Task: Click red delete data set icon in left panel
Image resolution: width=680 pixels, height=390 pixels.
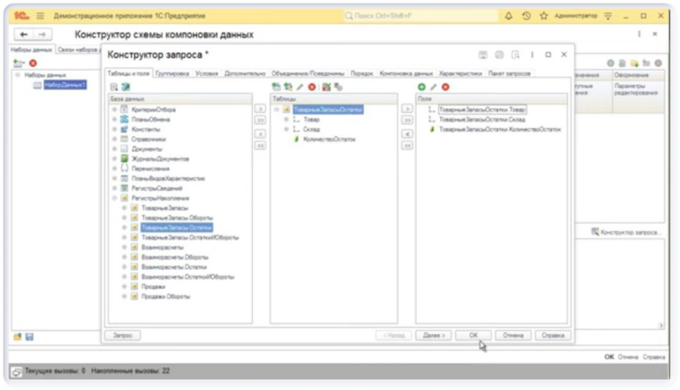Action: [33, 63]
